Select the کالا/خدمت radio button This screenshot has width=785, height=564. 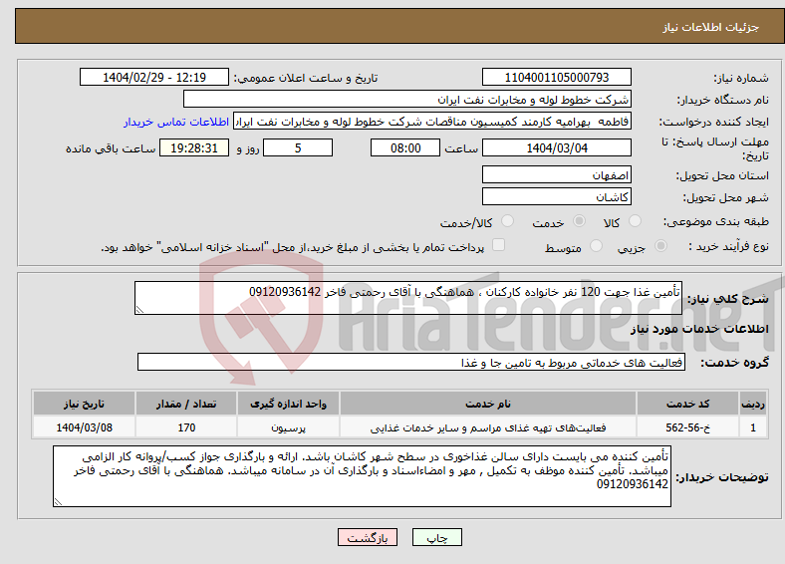[x=508, y=221]
